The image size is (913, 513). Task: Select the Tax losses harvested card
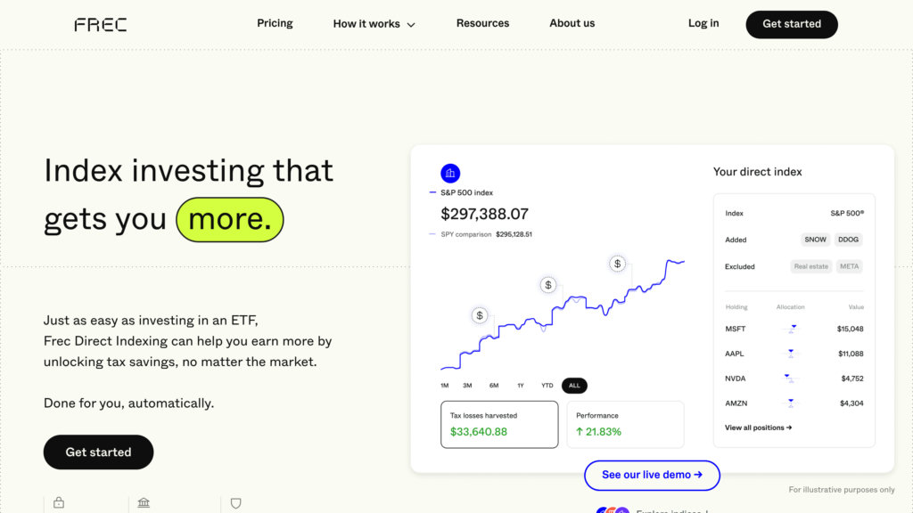(x=499, y=424)
